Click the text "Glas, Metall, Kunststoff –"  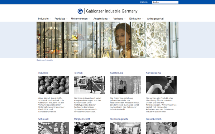(x=50, y=98)
